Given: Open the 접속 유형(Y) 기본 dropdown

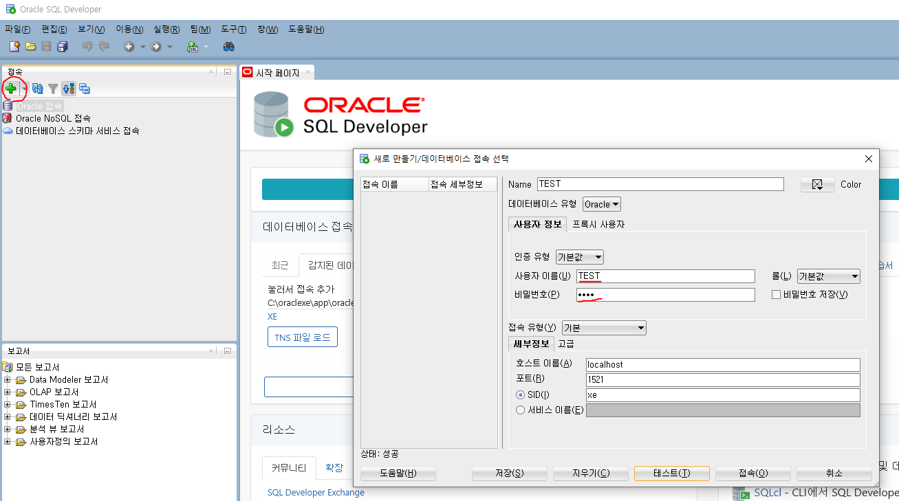Looking at the screenshot, I should (x=604, y=328).
